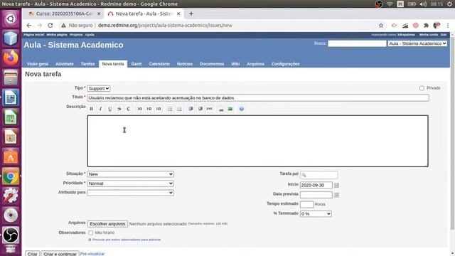Open LibreOffice Calc from the dock

[11, 117]
